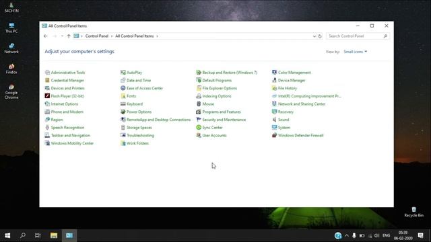Open the Administrative Tools icon
The image size is (431, 242).
point(47,73)
